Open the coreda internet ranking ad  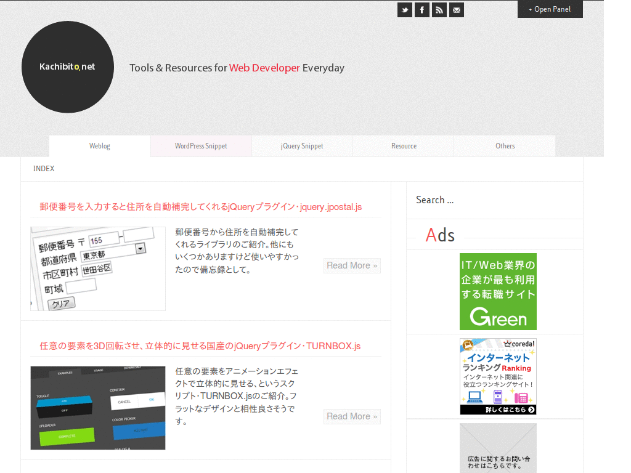click(x=498, y=376)
